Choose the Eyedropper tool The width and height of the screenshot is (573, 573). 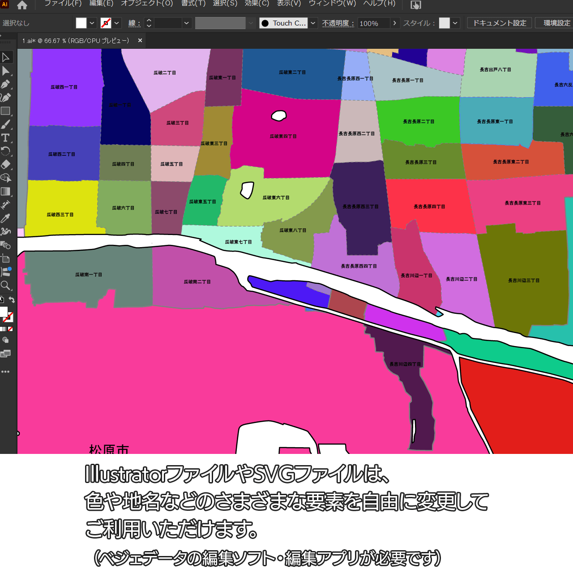pos(5,218)
